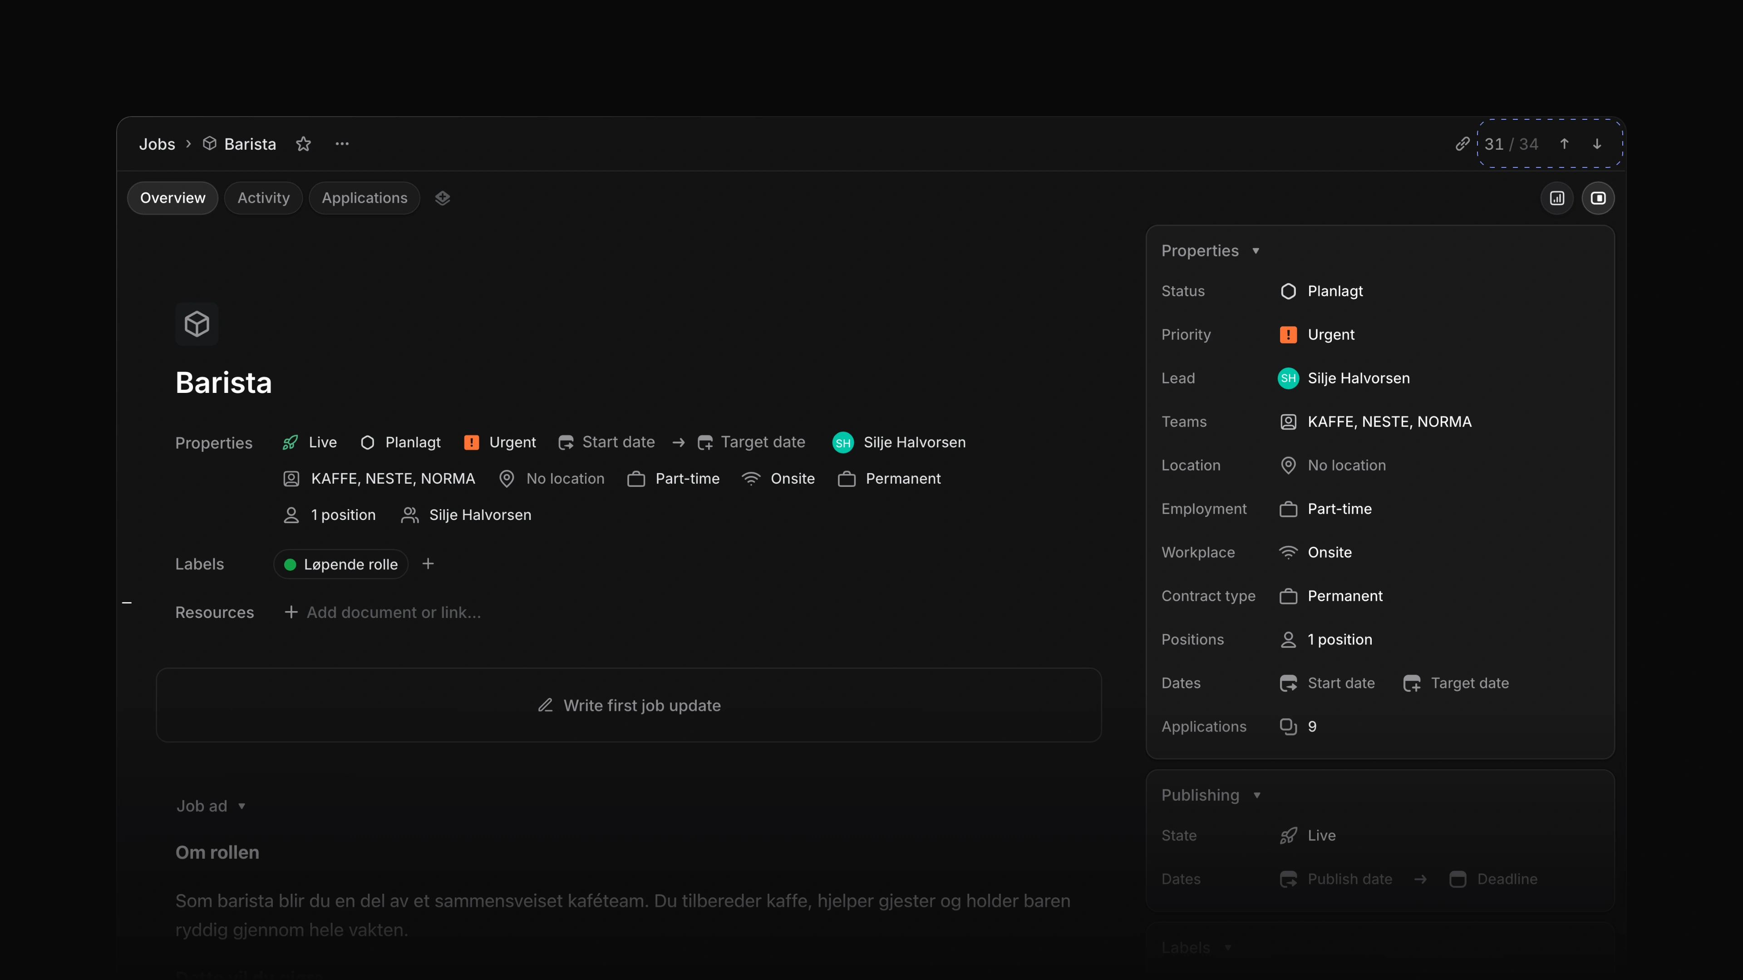
Task: Set Publish date in Publishing section
Action: click(x=1336, y=879)
